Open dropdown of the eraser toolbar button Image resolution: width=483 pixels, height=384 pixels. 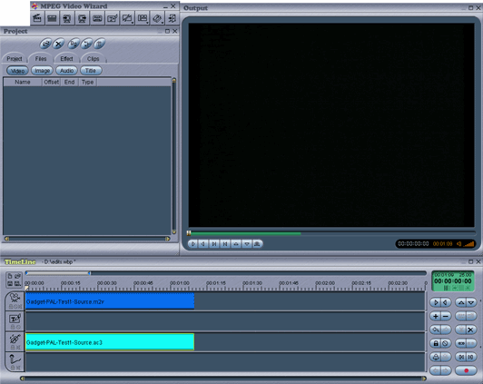[163, 23]
